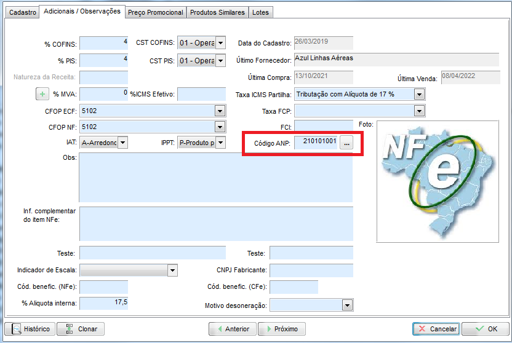Confirm the form with OK button
Screen dimensions: 512x343
[486, 329]
